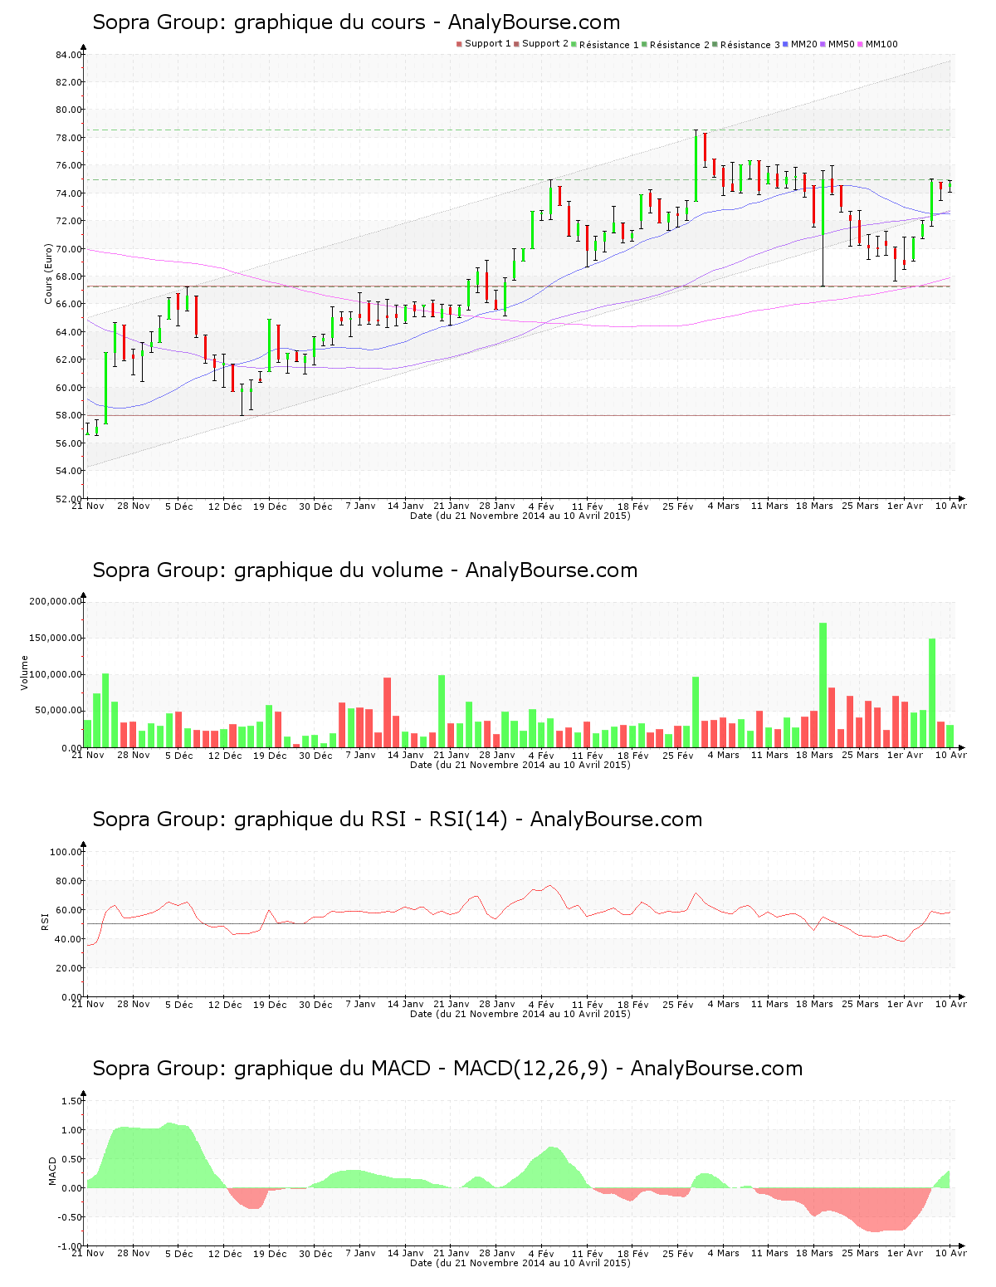This screenshot has width=996, height=1287.
Task: Click the MM50 purple legend swatch
Action: (823, 44)
